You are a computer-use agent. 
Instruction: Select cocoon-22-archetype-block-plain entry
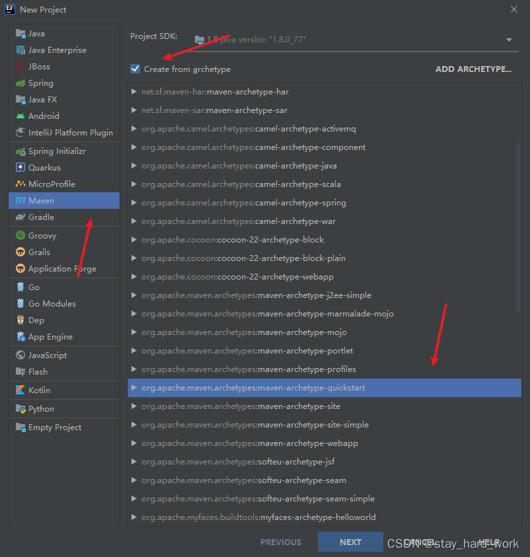324,258
